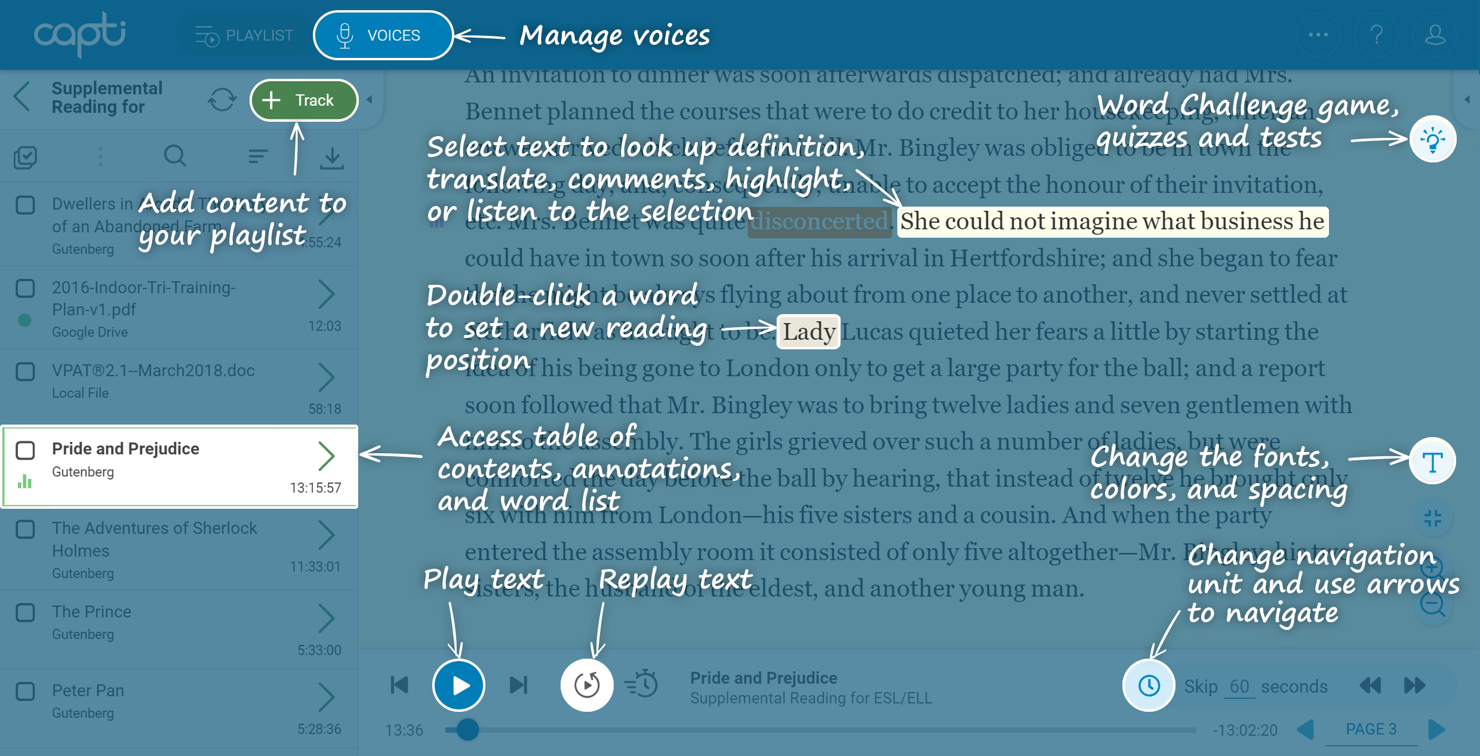
Task: Click the Capti logo
Action: click(80, 35)
